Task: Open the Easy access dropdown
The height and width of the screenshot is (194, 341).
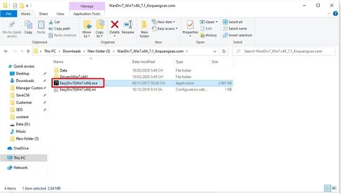Action: click(x=165, y=28)
